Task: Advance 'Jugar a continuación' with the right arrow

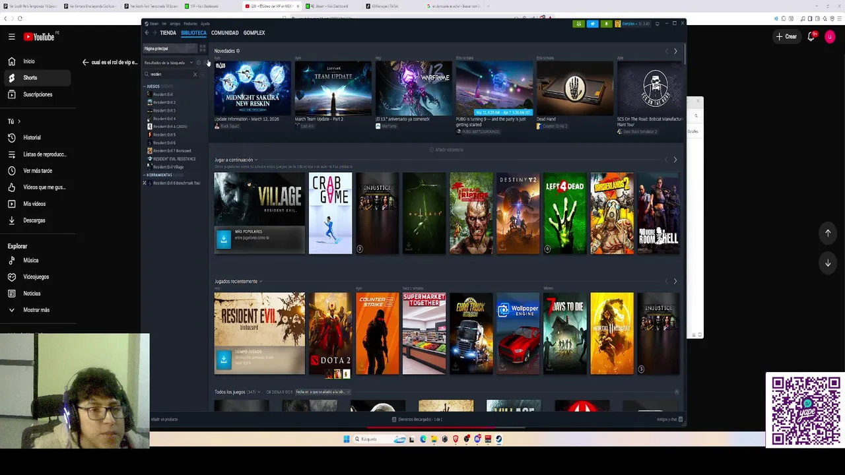Action: (675, 160)
